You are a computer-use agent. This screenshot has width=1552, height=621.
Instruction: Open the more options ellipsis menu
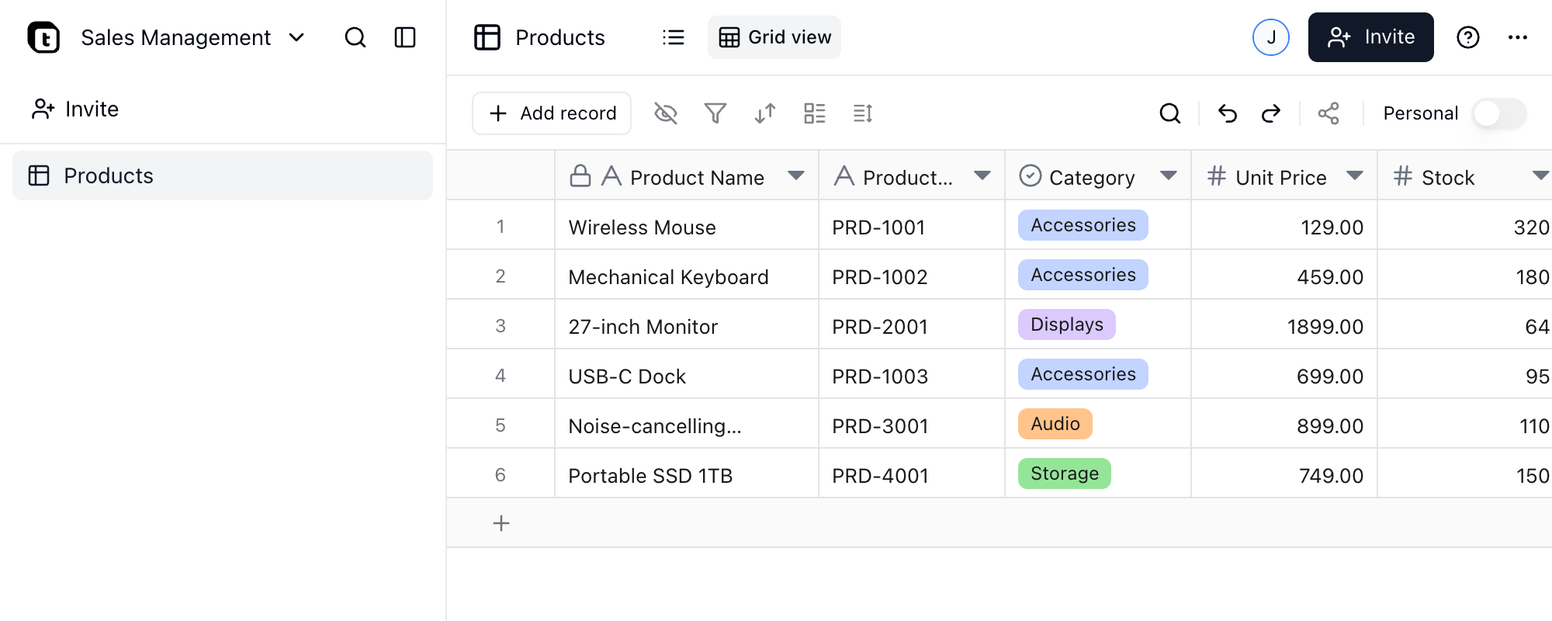coord(1518,37)
